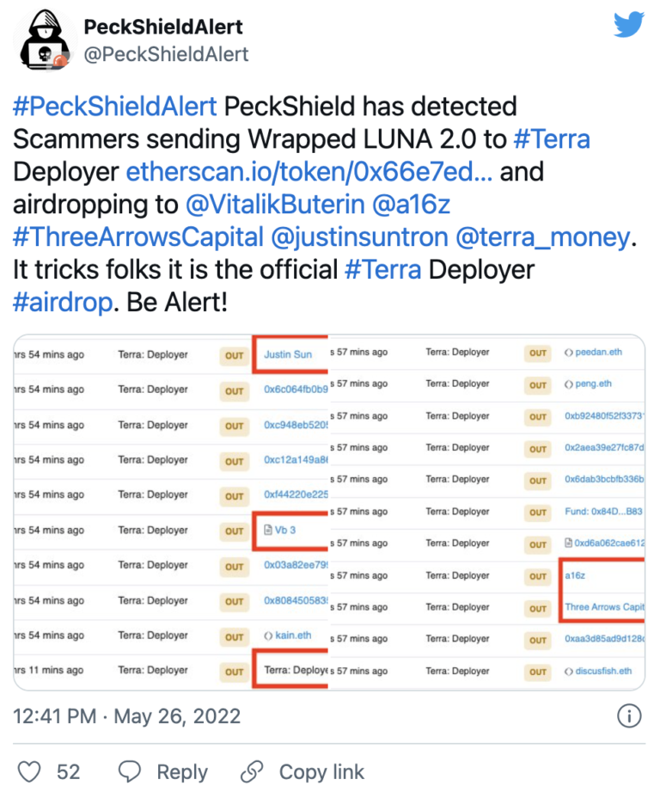660x798 pixels.
Task: Open the etherscan.io token link
Action: tap(309, 171)
